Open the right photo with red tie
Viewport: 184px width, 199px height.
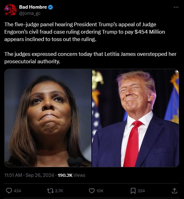(135, 118)
